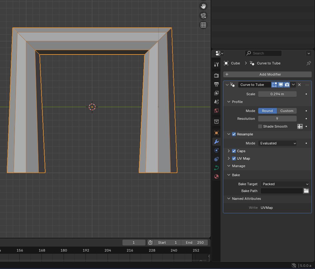This screenshot has height=269, width=315.
Task: Select the Custom profile mode
Action: tap(287, 111)
